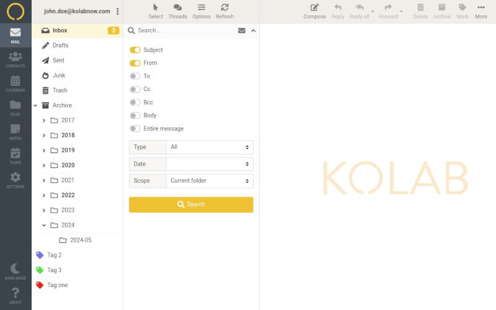
Task: Enable the To search switch
Action: tap(135, 76)
